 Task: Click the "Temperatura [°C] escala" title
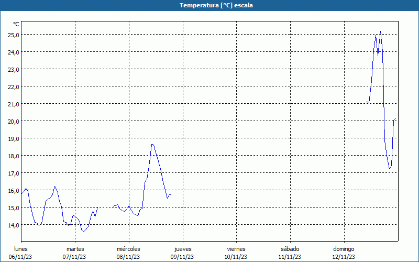pyautogui.click(x=216, y=5)
